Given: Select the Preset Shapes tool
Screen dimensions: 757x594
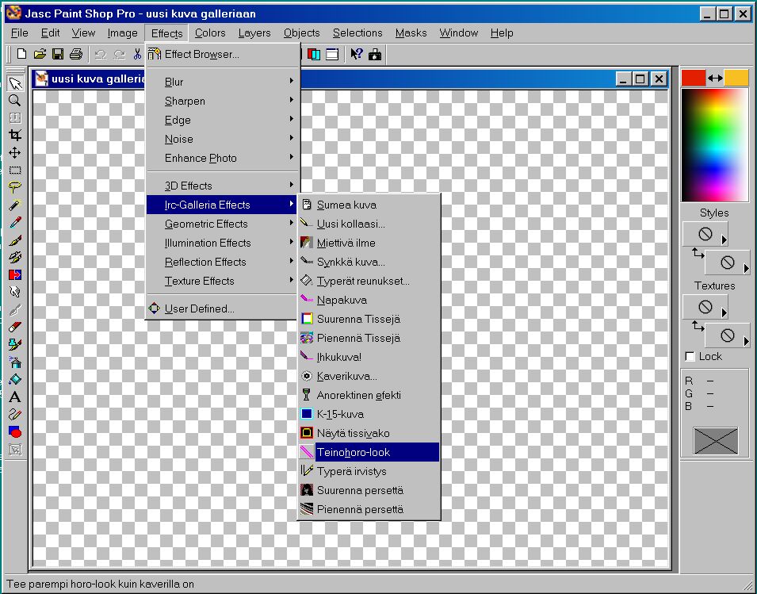Looking at the screenshot, I should 15,431.
